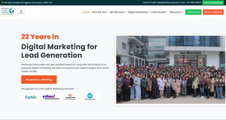Click the +91 phone number link
226x120 pixels.
click(x=193, y=2)
